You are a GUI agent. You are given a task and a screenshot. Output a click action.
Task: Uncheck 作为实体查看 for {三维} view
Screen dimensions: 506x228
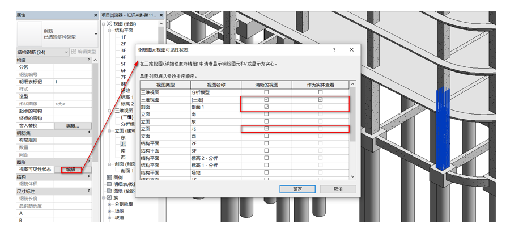point(320,99)
